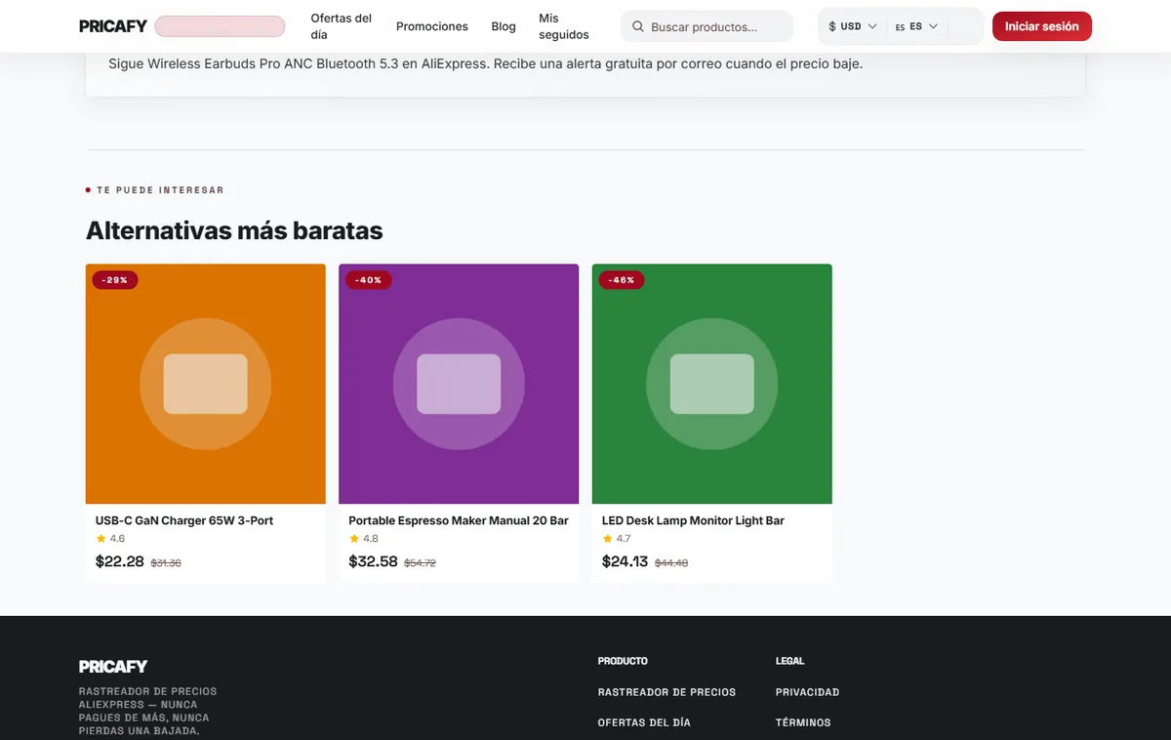Click the star rating of LED Desk Lamp
Image resolution: width=1171 pixels, height=740 pixels.
(617, 539)
